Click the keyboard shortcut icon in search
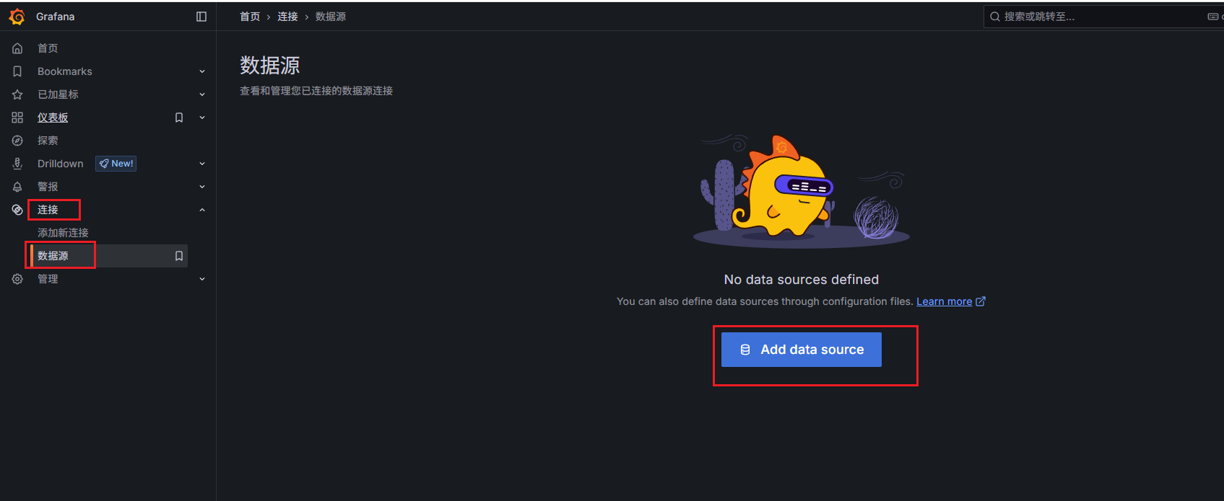This screenshot has height=501, width=1224. click(1212, 17)
